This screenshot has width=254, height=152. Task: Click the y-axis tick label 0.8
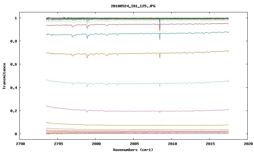point(14,41)
